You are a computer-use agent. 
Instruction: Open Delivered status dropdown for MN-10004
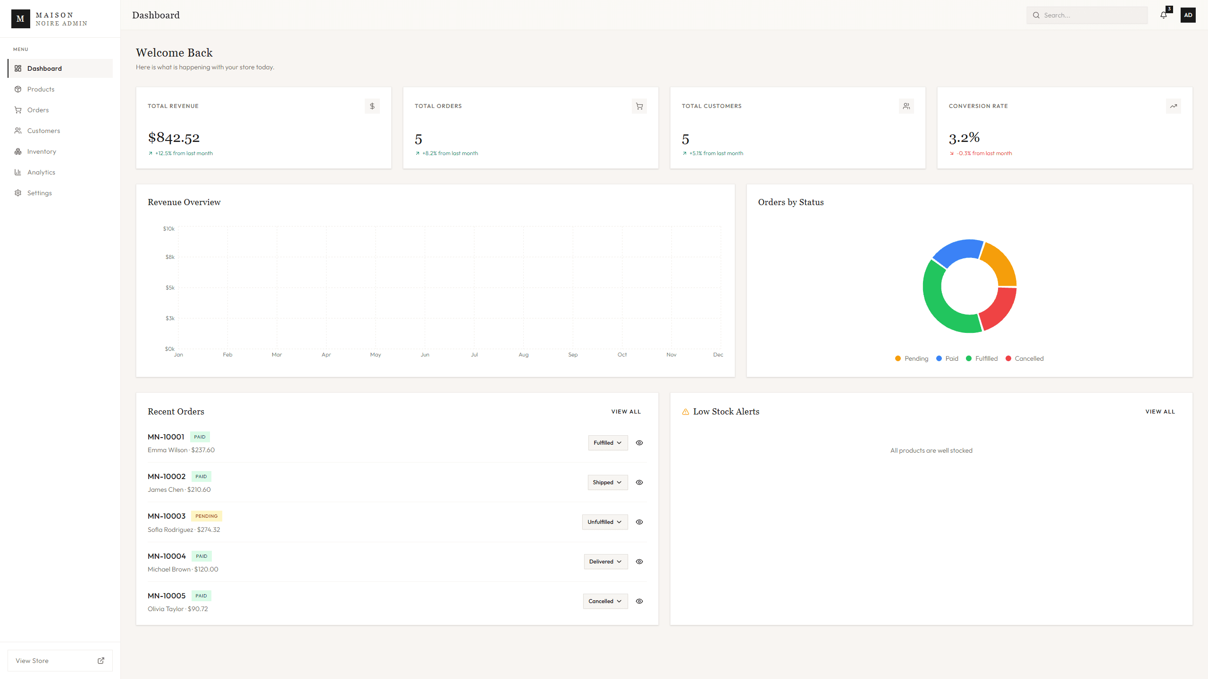coord(606,562)
